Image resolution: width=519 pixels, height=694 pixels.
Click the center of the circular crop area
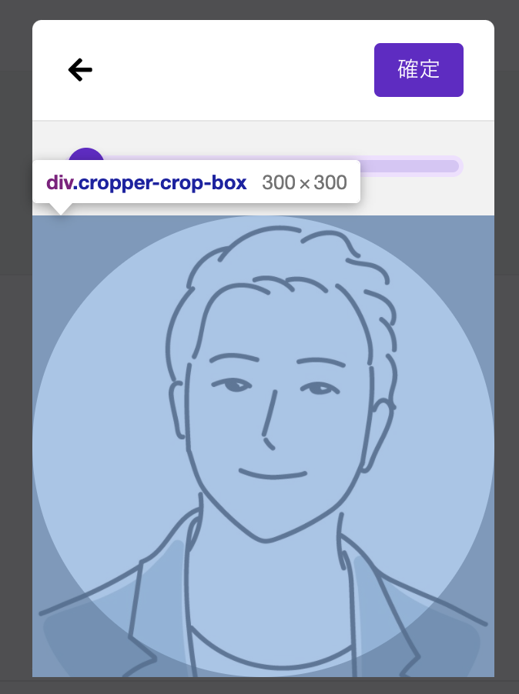pyautogui.click(x=263, y=446)
